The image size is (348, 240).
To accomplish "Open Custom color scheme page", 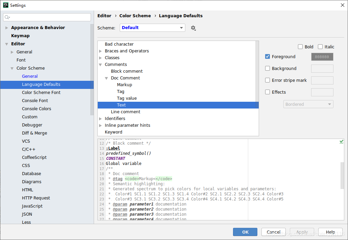I will pos(29,117).
